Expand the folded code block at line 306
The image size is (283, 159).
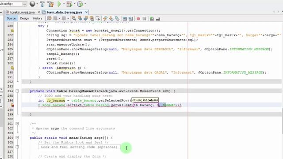[x=17, y=147]
